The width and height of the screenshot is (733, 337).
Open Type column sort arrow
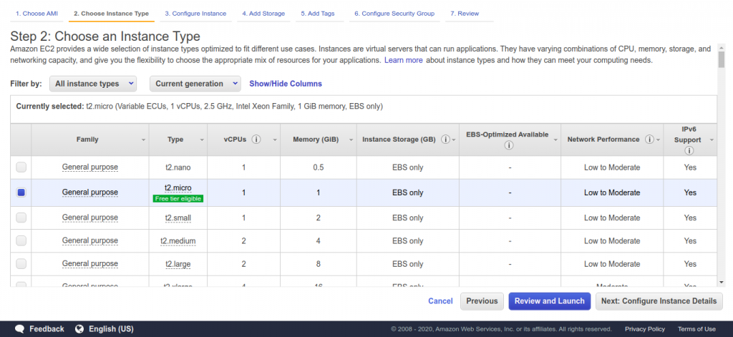(202, 140)
